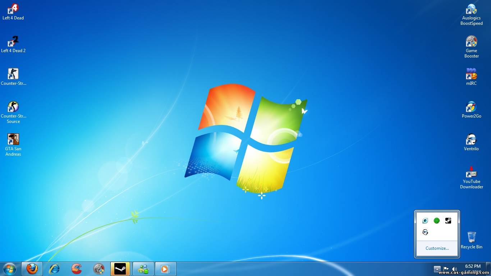Open the Windows Start menu
The height and width of the screenshot is (276, 491).
click(10, 269)
